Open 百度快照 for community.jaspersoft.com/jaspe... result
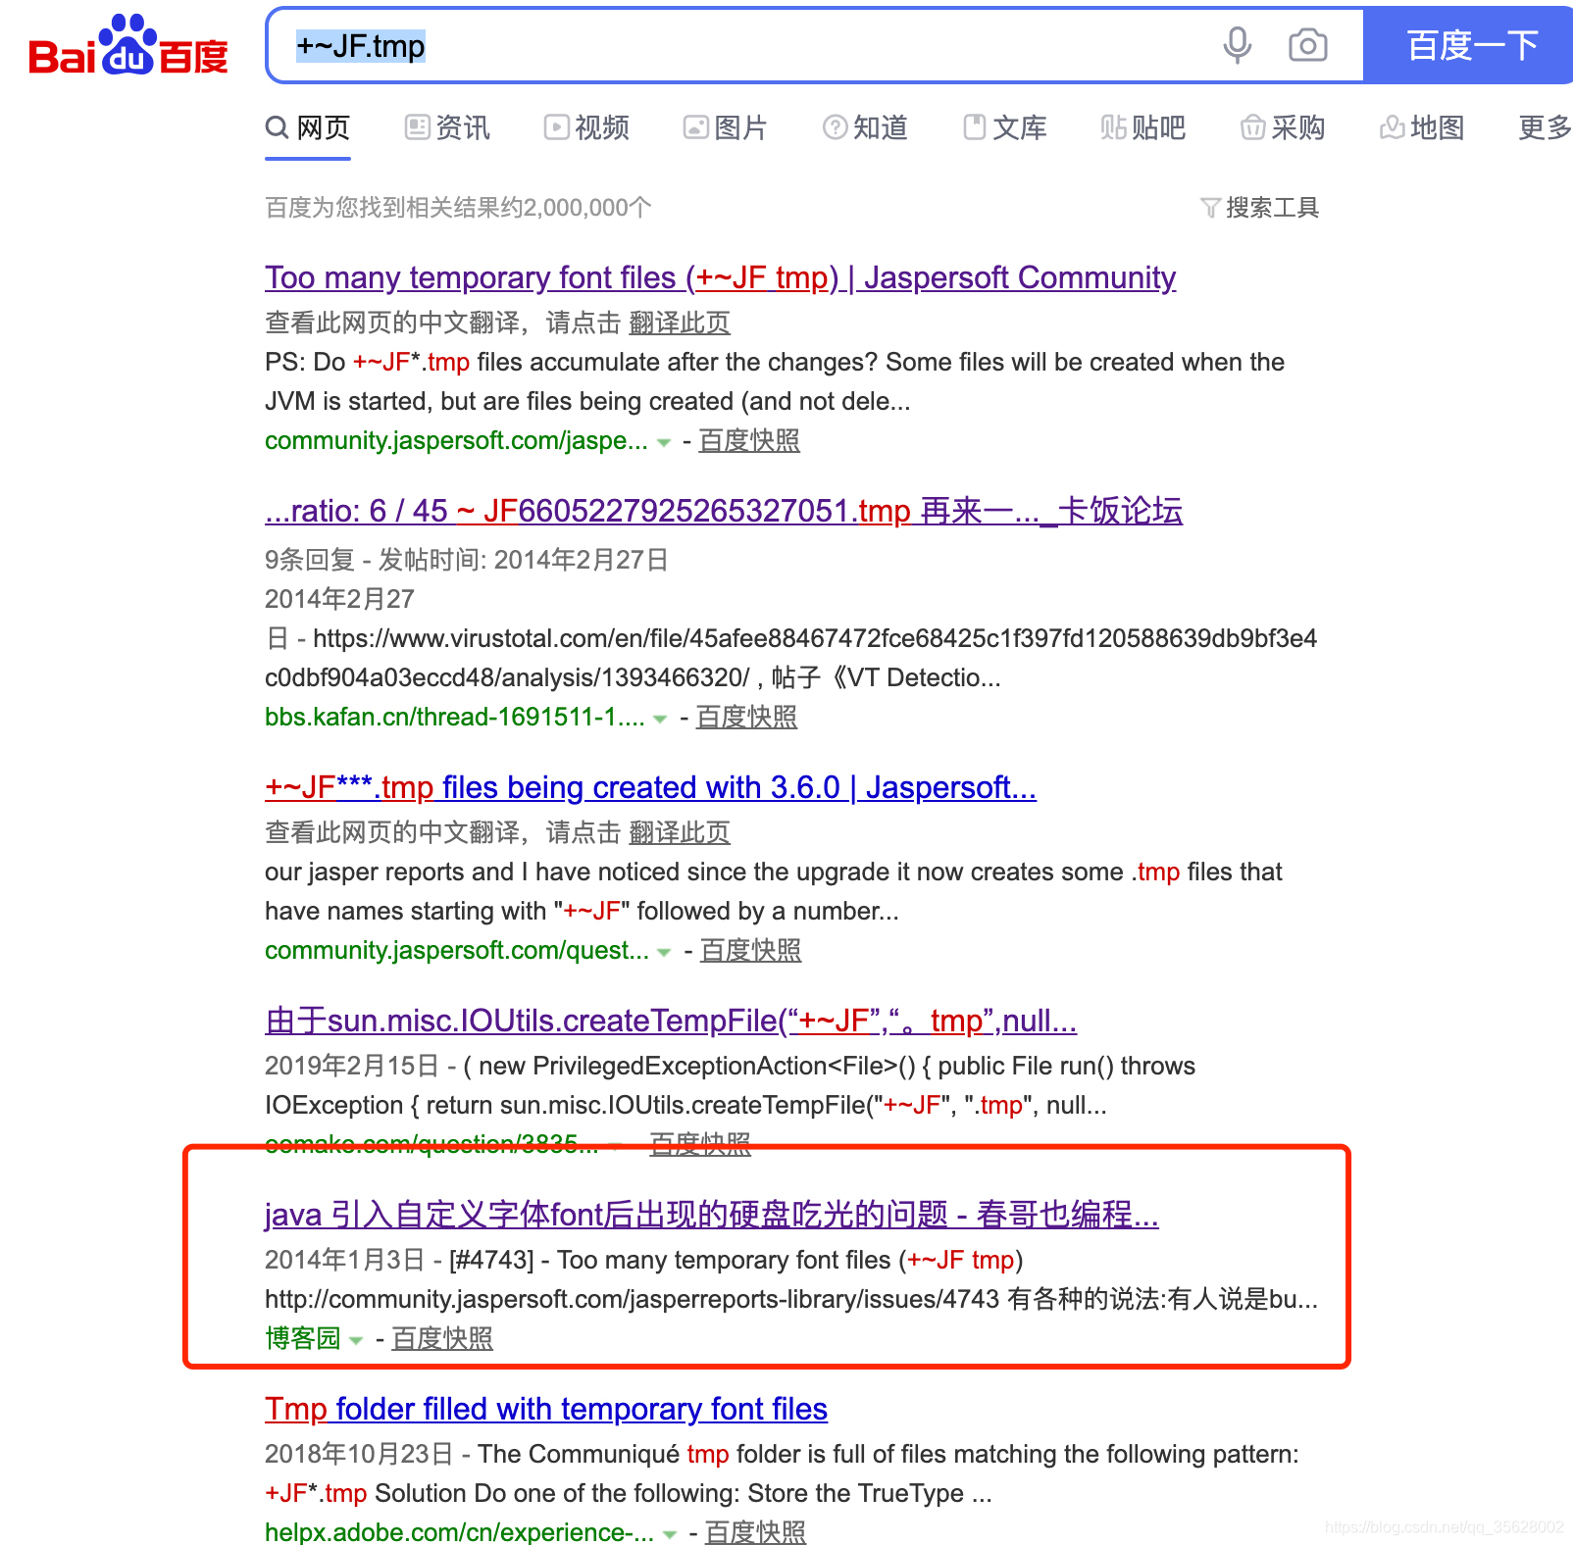This screenshot has height=1545, width=1573. coord(749,441)
